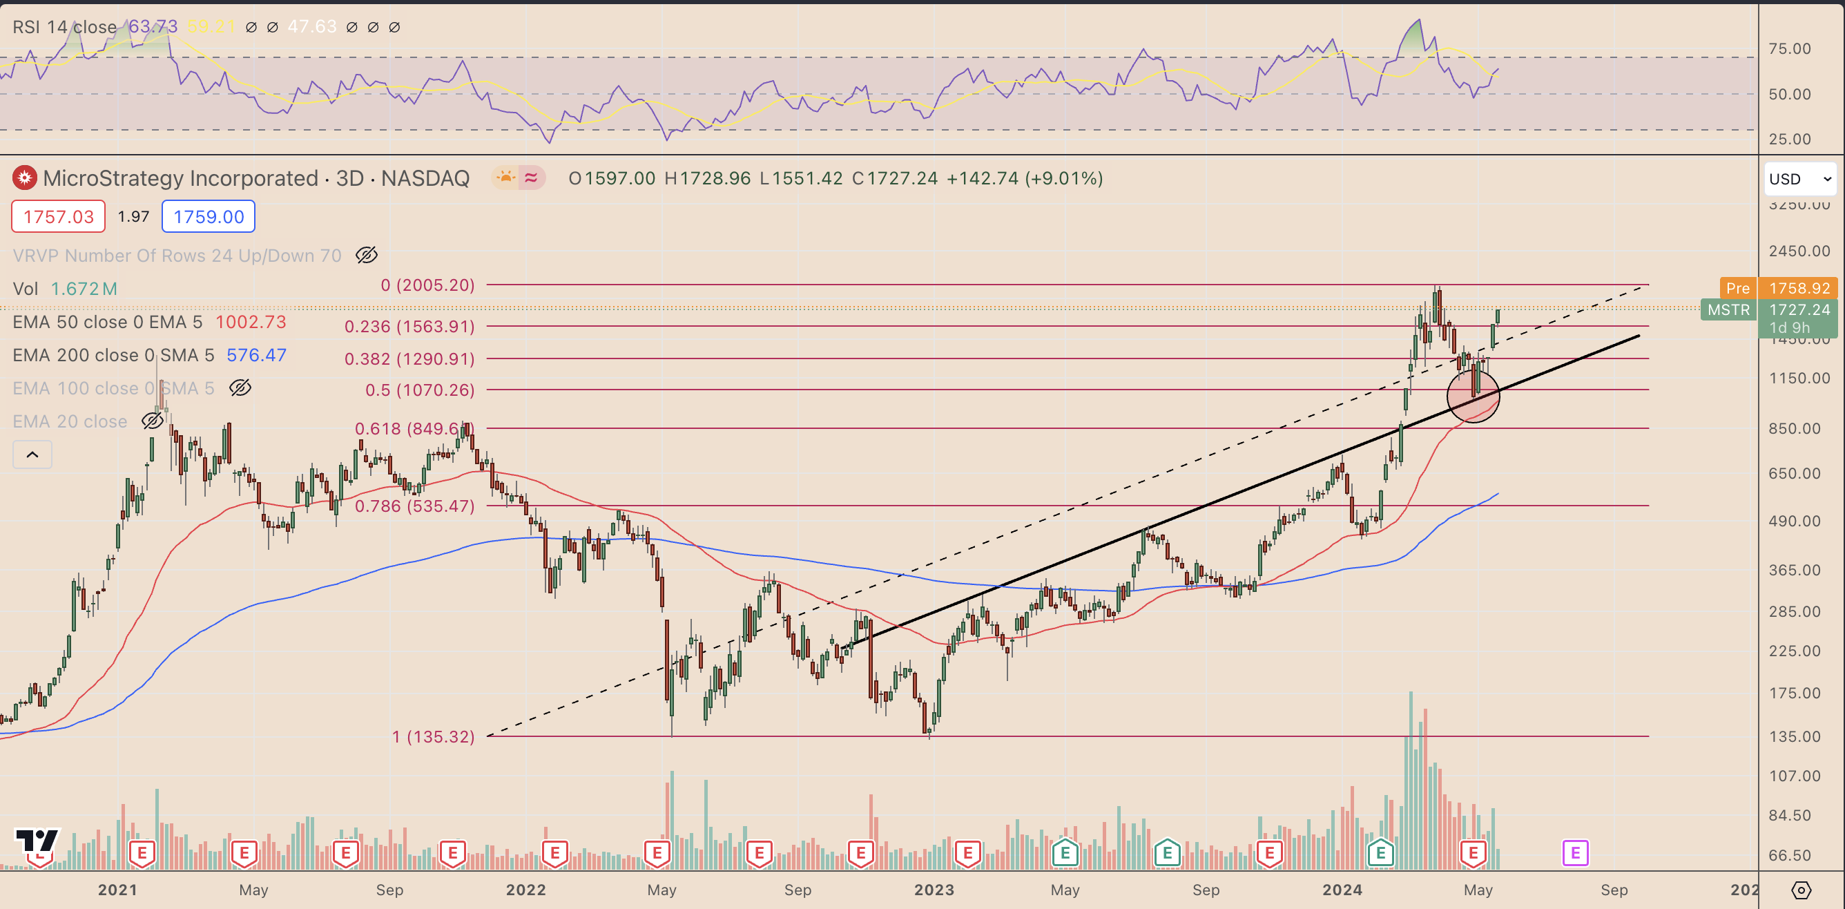Image resolution: width=1845 pixels, height=909 pixels.
Task: Select the red circle drawing on the chart
Action: point(1473,396)
